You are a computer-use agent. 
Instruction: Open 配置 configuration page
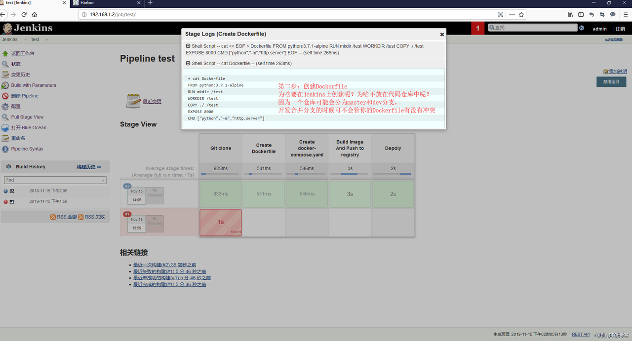[x=16, y=107]
